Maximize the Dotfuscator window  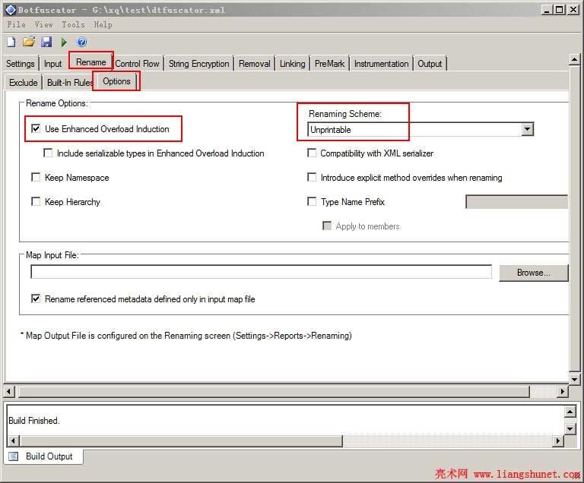[x=560, y=10]
